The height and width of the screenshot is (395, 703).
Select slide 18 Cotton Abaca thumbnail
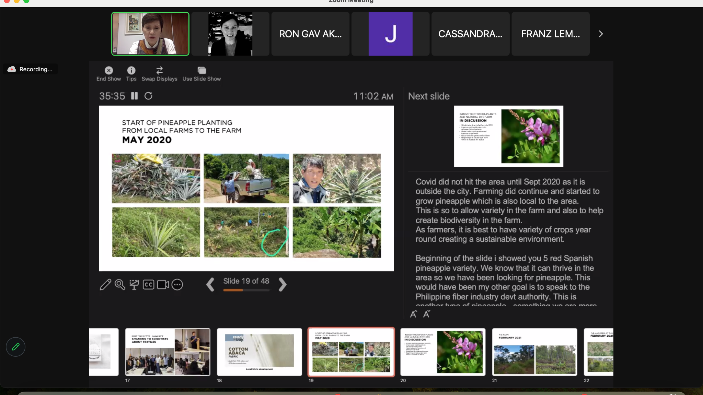coord(260,352)
